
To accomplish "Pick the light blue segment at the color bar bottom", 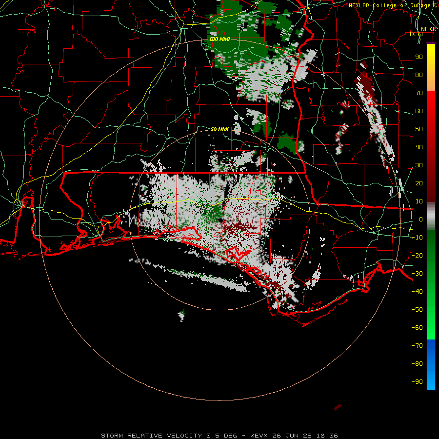I will click(431, 379).
